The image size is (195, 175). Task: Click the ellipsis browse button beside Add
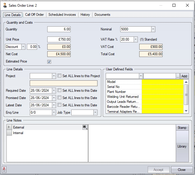tap(177, 76)
